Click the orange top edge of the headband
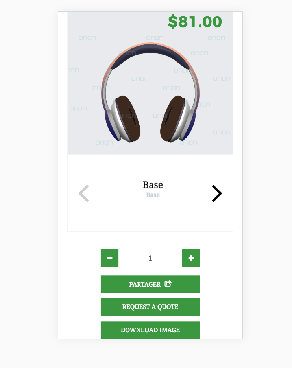The height and width of the screenshot is (368, 292). click(150, 44)
